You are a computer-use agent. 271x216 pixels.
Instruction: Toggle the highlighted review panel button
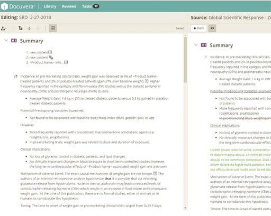click(53, 28)
